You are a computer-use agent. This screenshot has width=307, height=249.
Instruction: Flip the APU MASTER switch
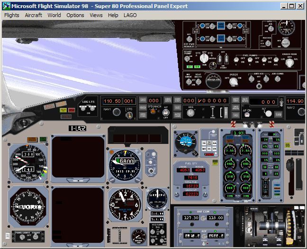point(268,43)
